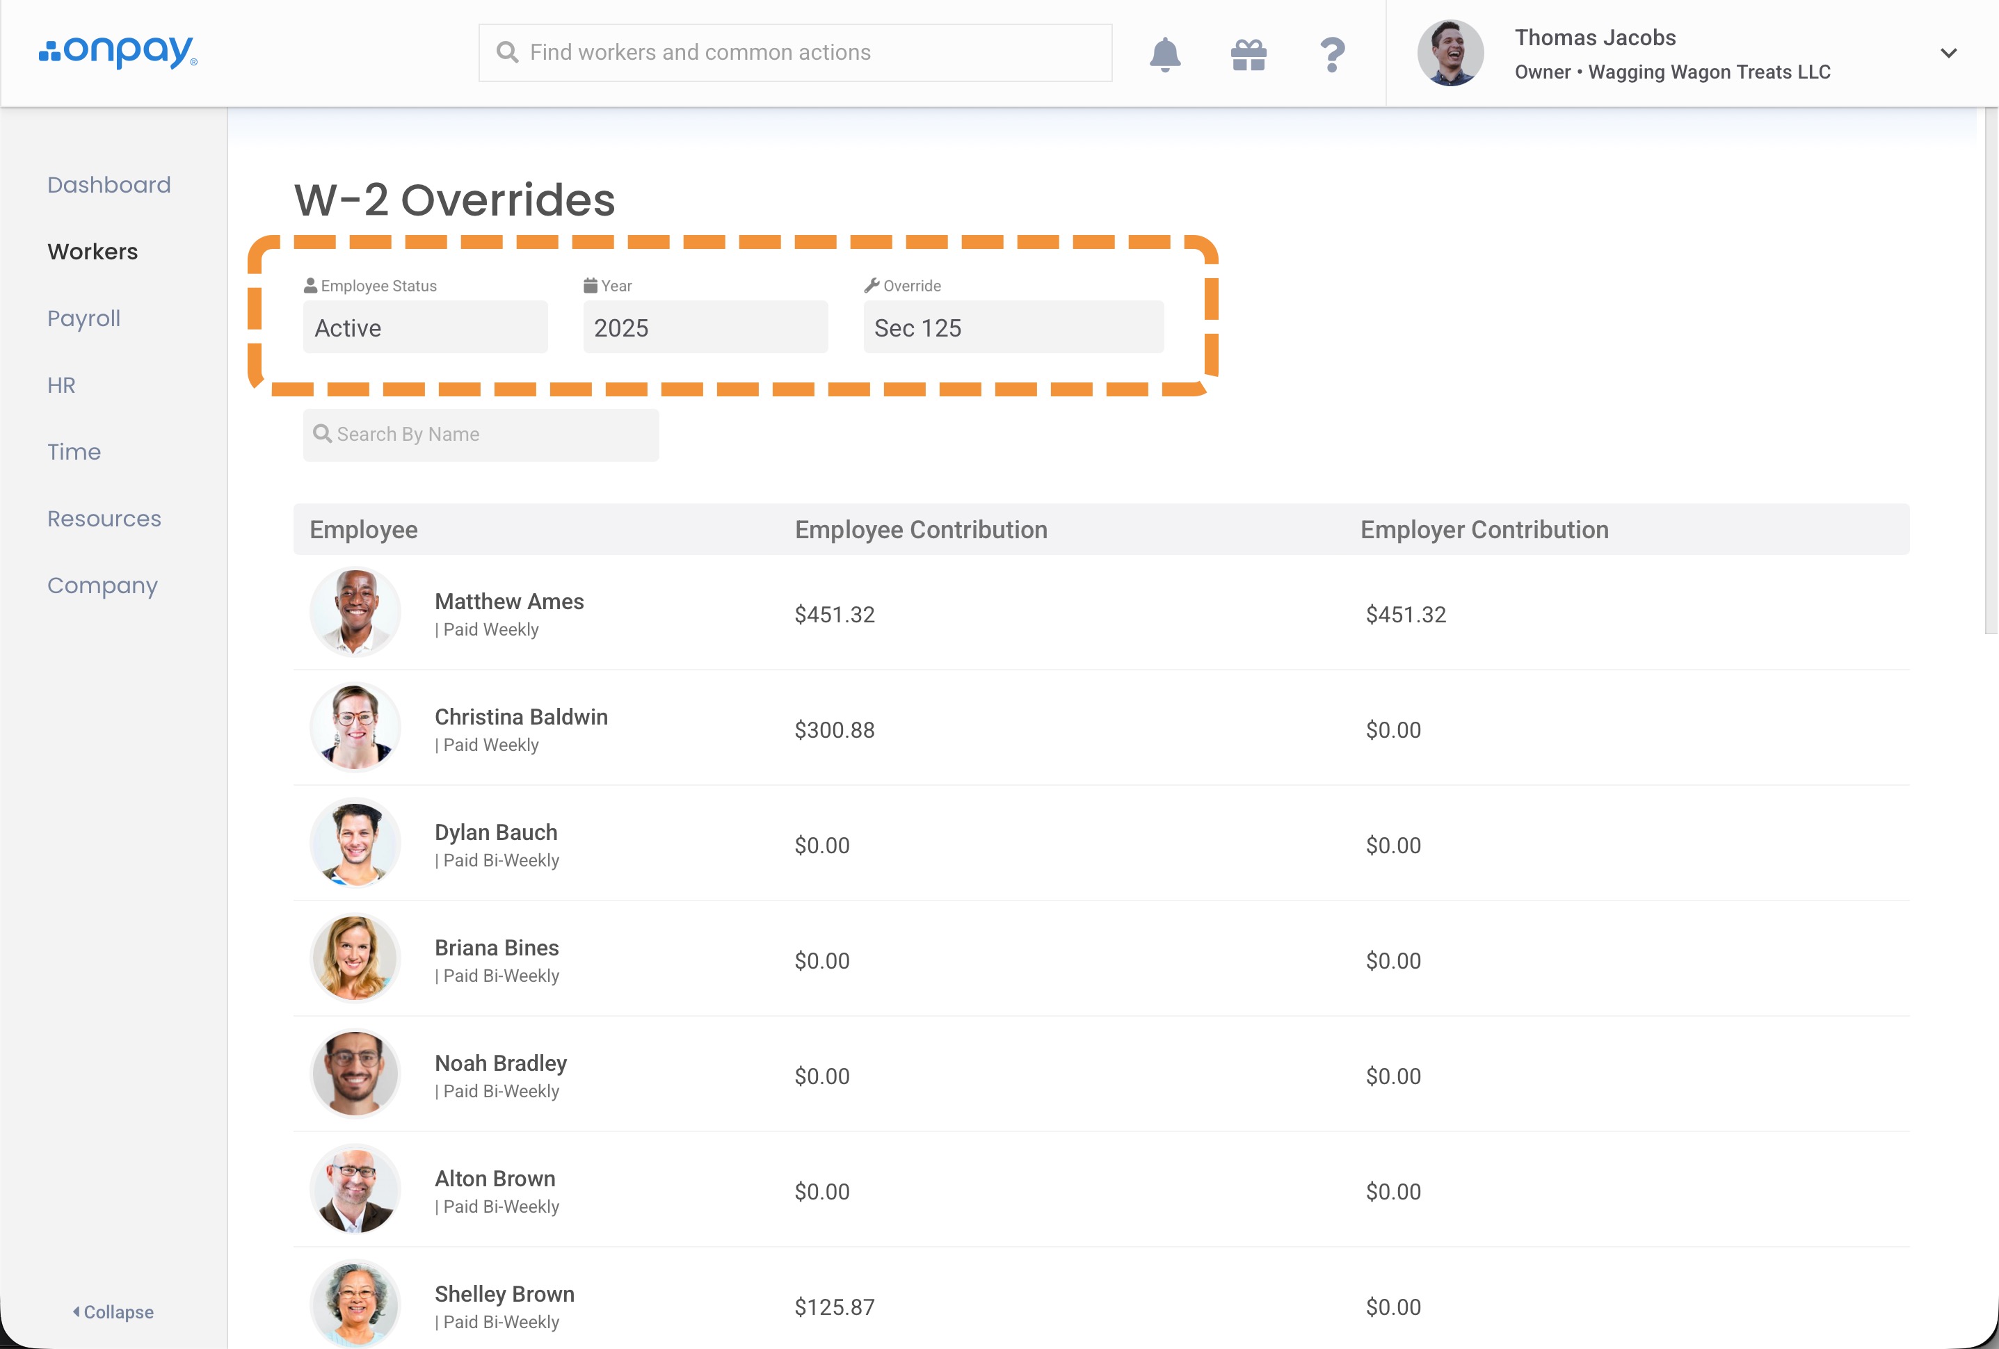1999x1349 pixels.
Task: Click the Search By Name field
Action: tap(482, 435)
